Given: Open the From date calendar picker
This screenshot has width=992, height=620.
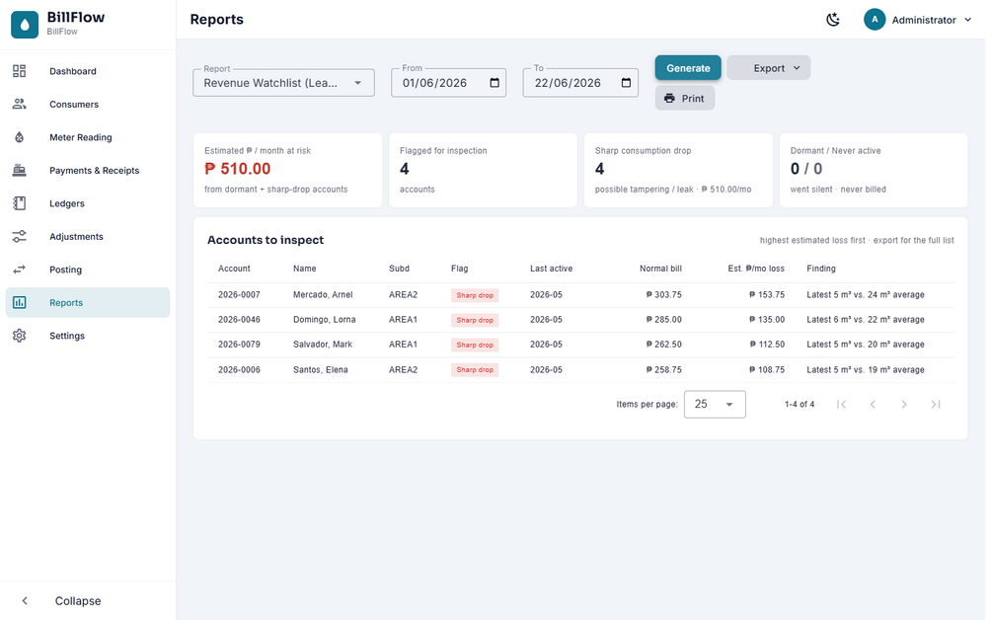Looking at the screenshot, I should coord(495,83).
